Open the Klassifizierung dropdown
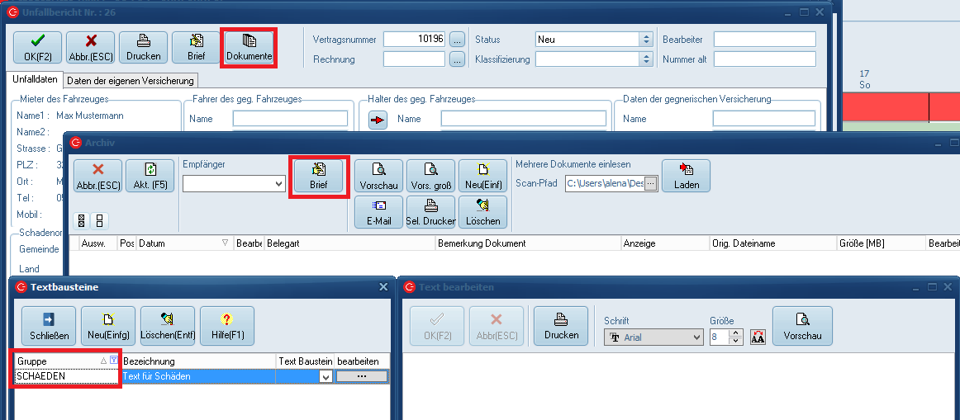Viewport: 960px width, 420px height. [x=645, y=59]
